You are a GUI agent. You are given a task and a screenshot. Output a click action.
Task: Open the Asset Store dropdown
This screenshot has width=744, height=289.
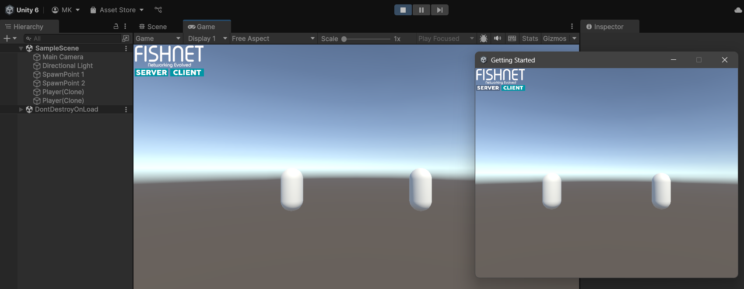click(117, 10)
